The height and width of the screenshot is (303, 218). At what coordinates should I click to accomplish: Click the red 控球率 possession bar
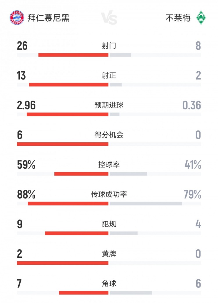pos(81,174)
